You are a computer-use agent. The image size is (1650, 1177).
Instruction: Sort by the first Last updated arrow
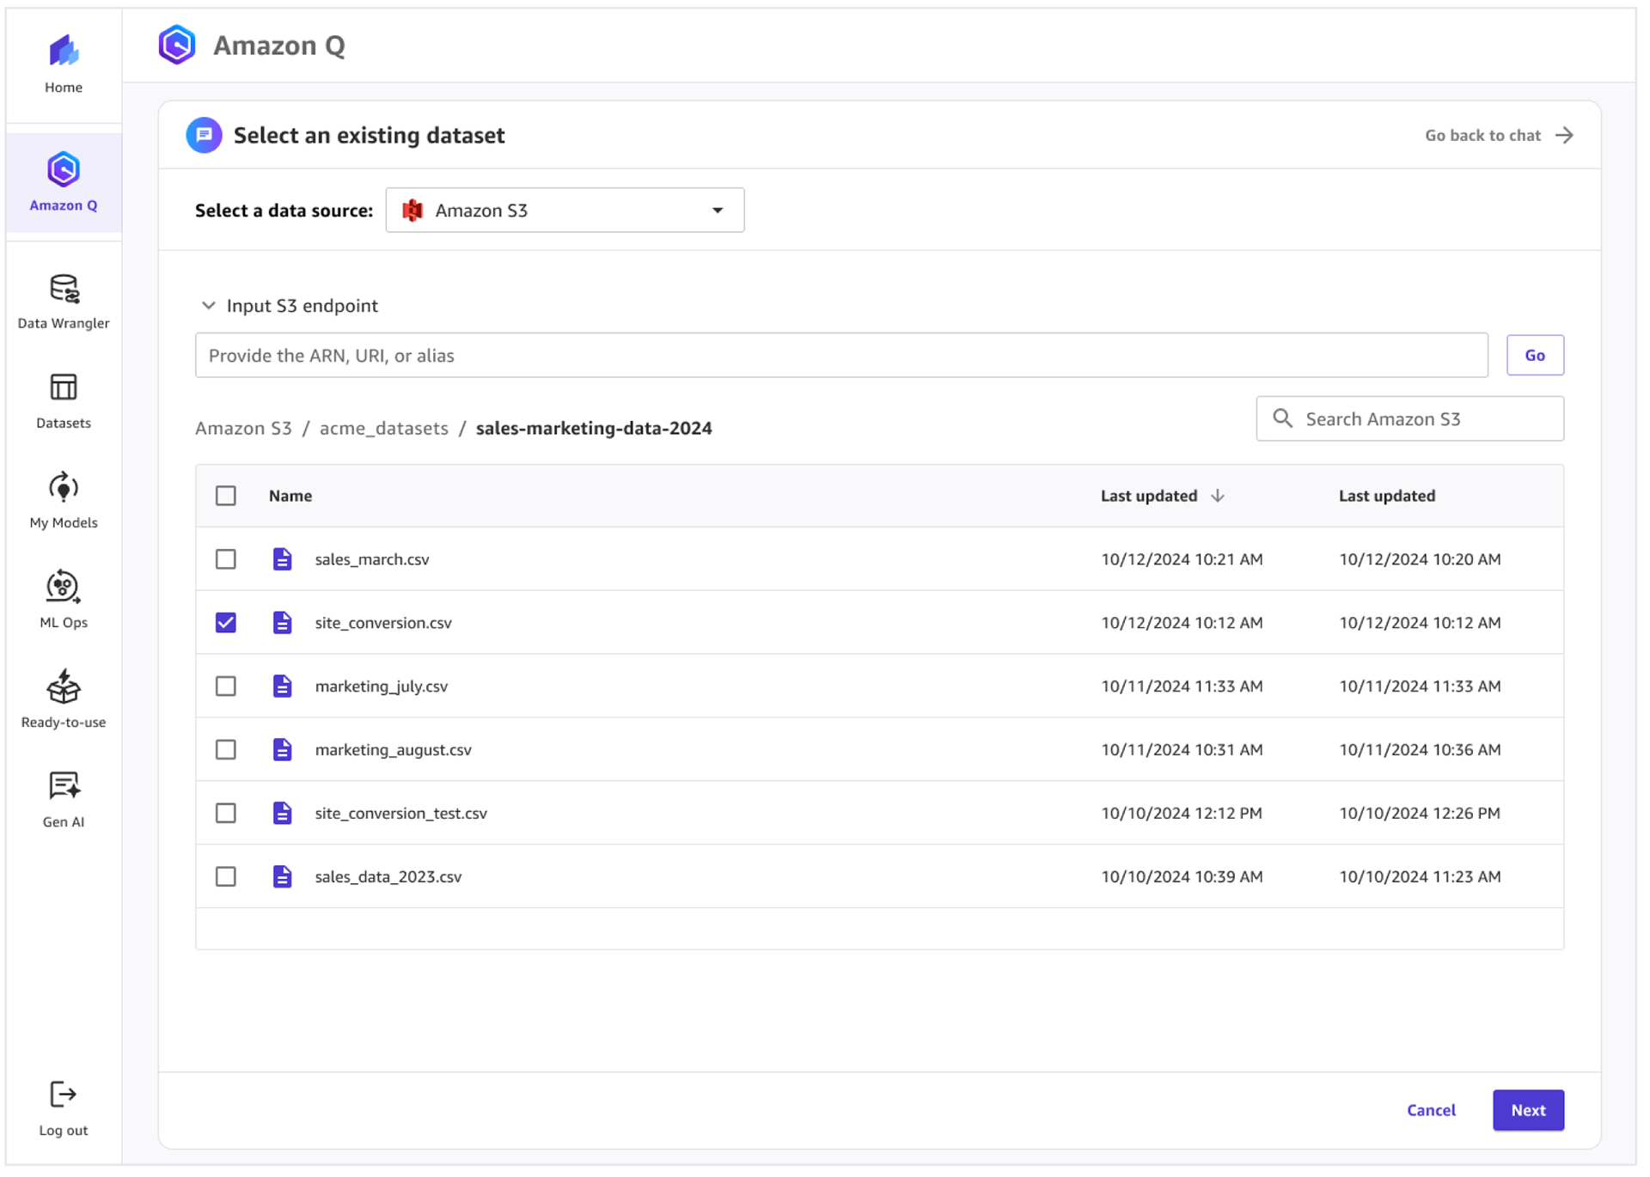click(x=1218, y=496)
